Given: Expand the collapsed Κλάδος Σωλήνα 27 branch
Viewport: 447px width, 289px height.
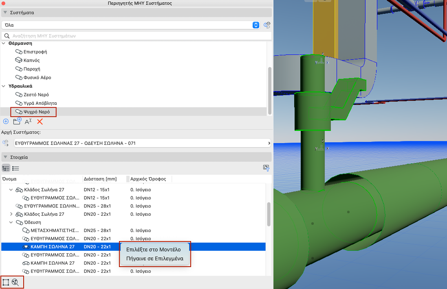Looking at the screenshot, I should pyautogui.click(x=11, y=214).
